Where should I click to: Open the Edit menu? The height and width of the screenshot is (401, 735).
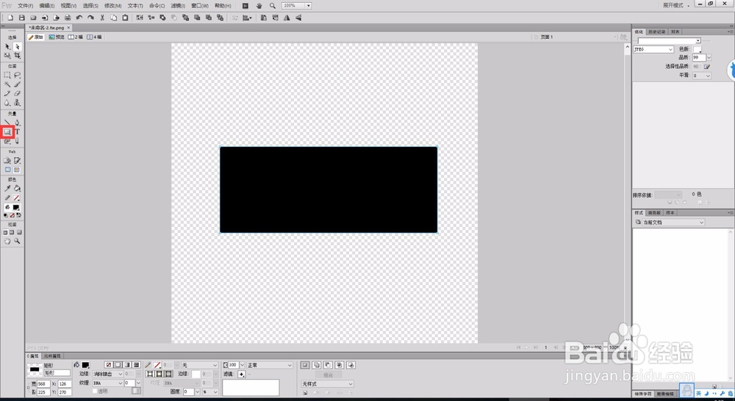pos(47,6)
